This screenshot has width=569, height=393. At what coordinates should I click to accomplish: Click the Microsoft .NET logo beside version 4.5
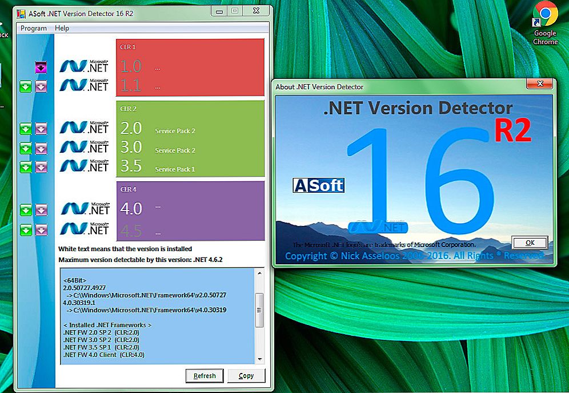(85, 228)
